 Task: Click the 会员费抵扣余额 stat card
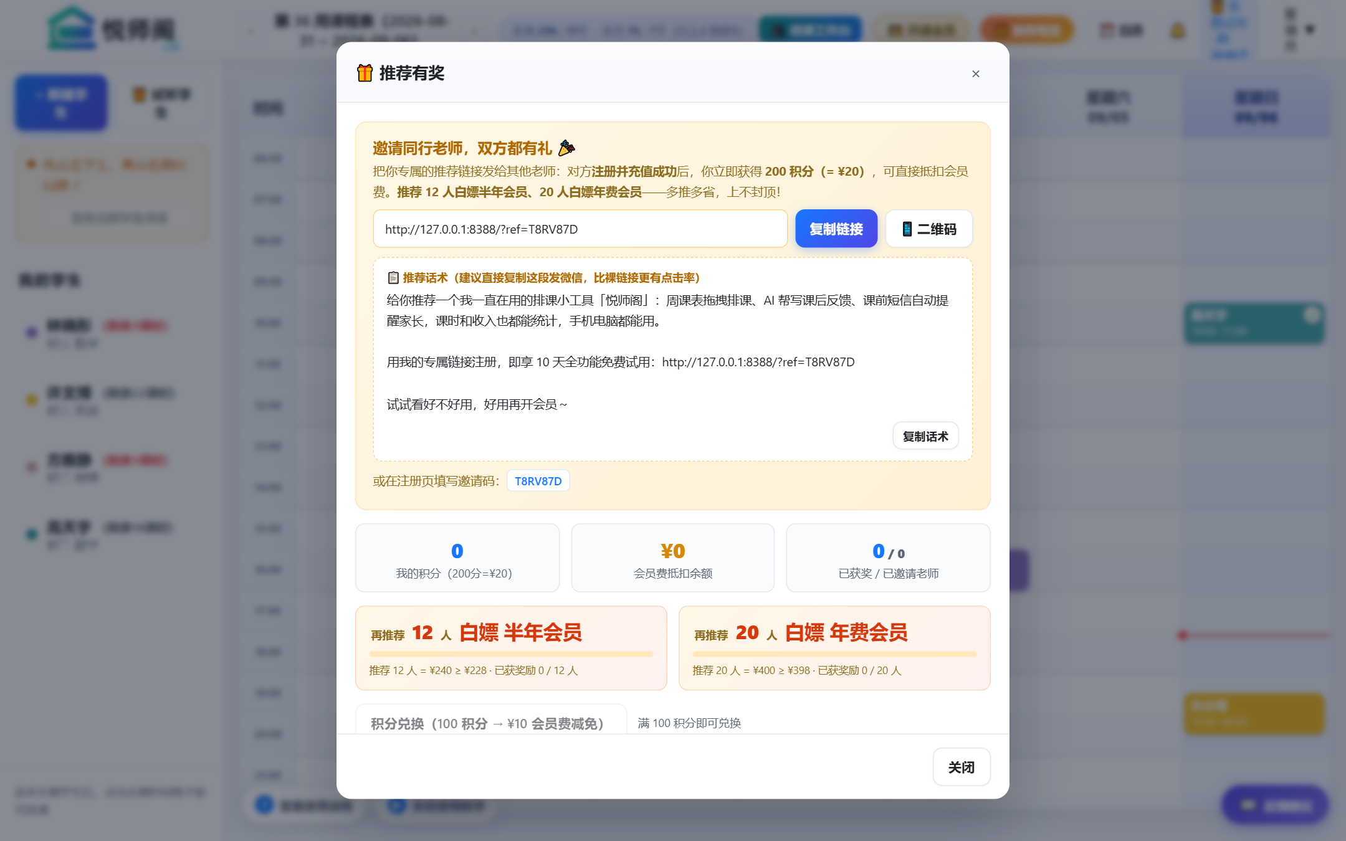(x=673, y=558)
